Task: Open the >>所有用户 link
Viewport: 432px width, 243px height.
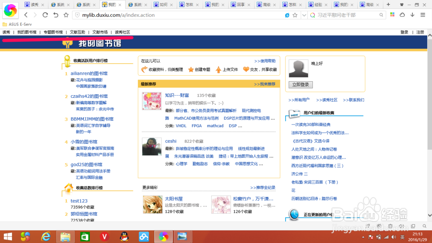Action: (299, 100)
